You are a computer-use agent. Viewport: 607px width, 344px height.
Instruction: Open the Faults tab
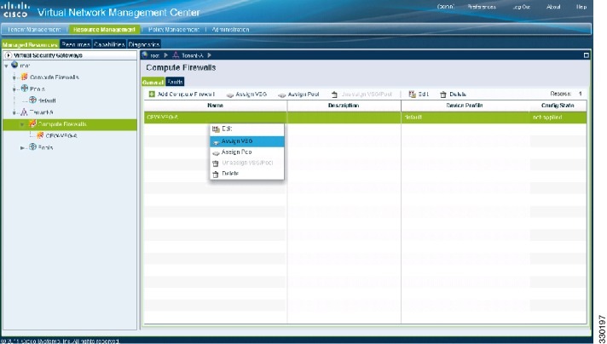click(x=175, y=82)
